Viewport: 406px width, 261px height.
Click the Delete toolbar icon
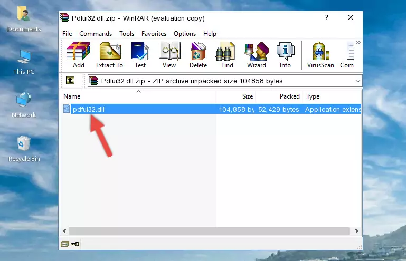[x=198, y=55]
